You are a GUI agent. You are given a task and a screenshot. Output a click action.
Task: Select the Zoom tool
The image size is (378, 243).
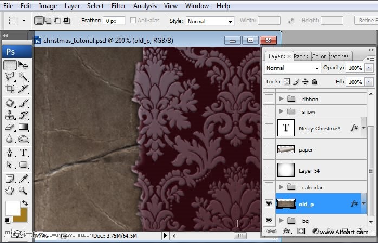point(23,191)
